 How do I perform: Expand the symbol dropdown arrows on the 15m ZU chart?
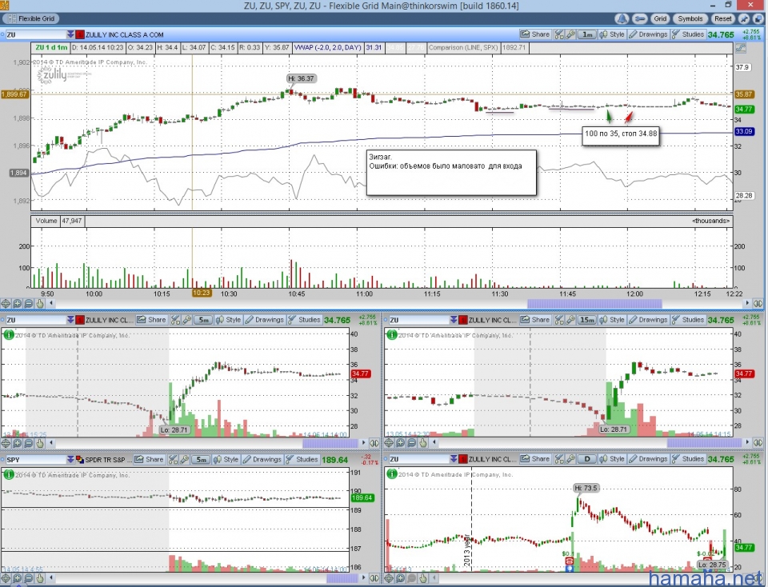454,320
